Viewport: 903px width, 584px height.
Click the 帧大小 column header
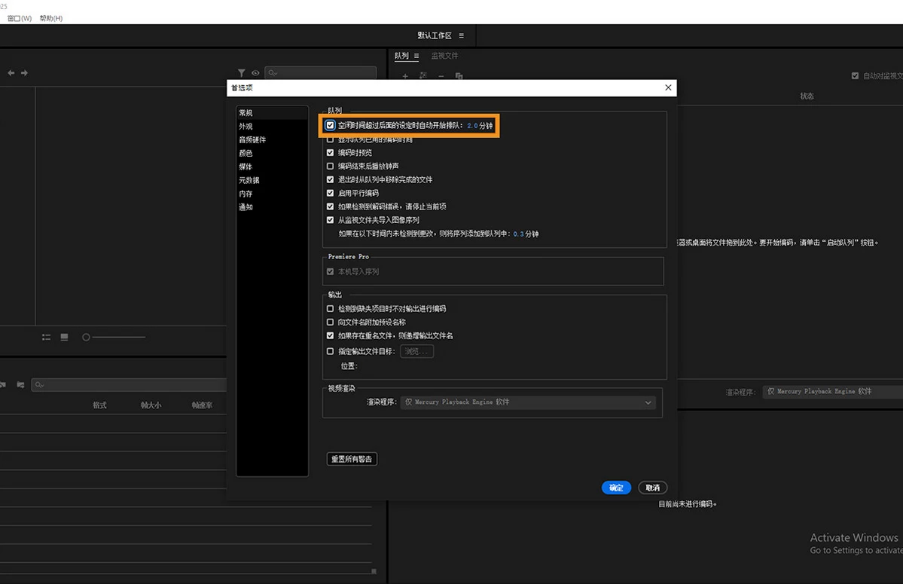(x=151, y=405)
